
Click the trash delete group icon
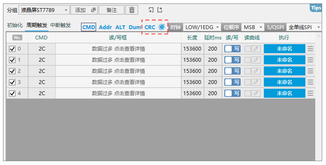click(x=132, y=10)
